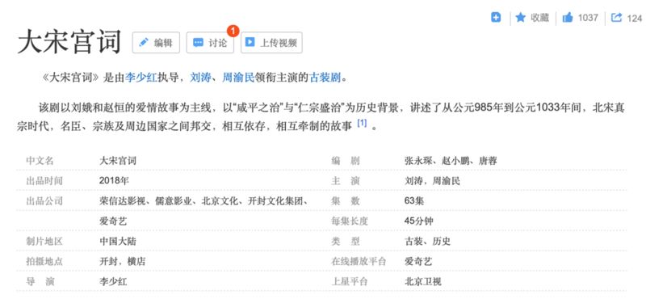646x299 pixels.
Task: Click the thumbs-up like icon
Action: [568, 18]
